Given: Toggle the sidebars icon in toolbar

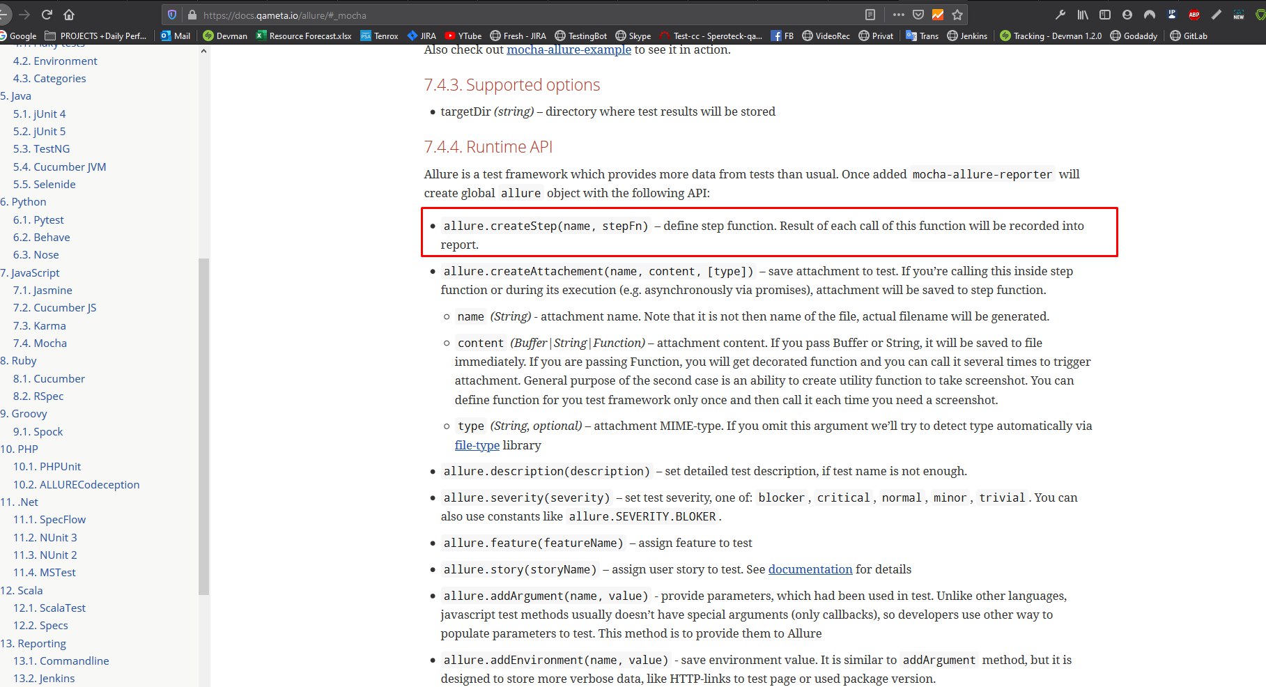Looking at the screenshot, I should [1105, 15].
